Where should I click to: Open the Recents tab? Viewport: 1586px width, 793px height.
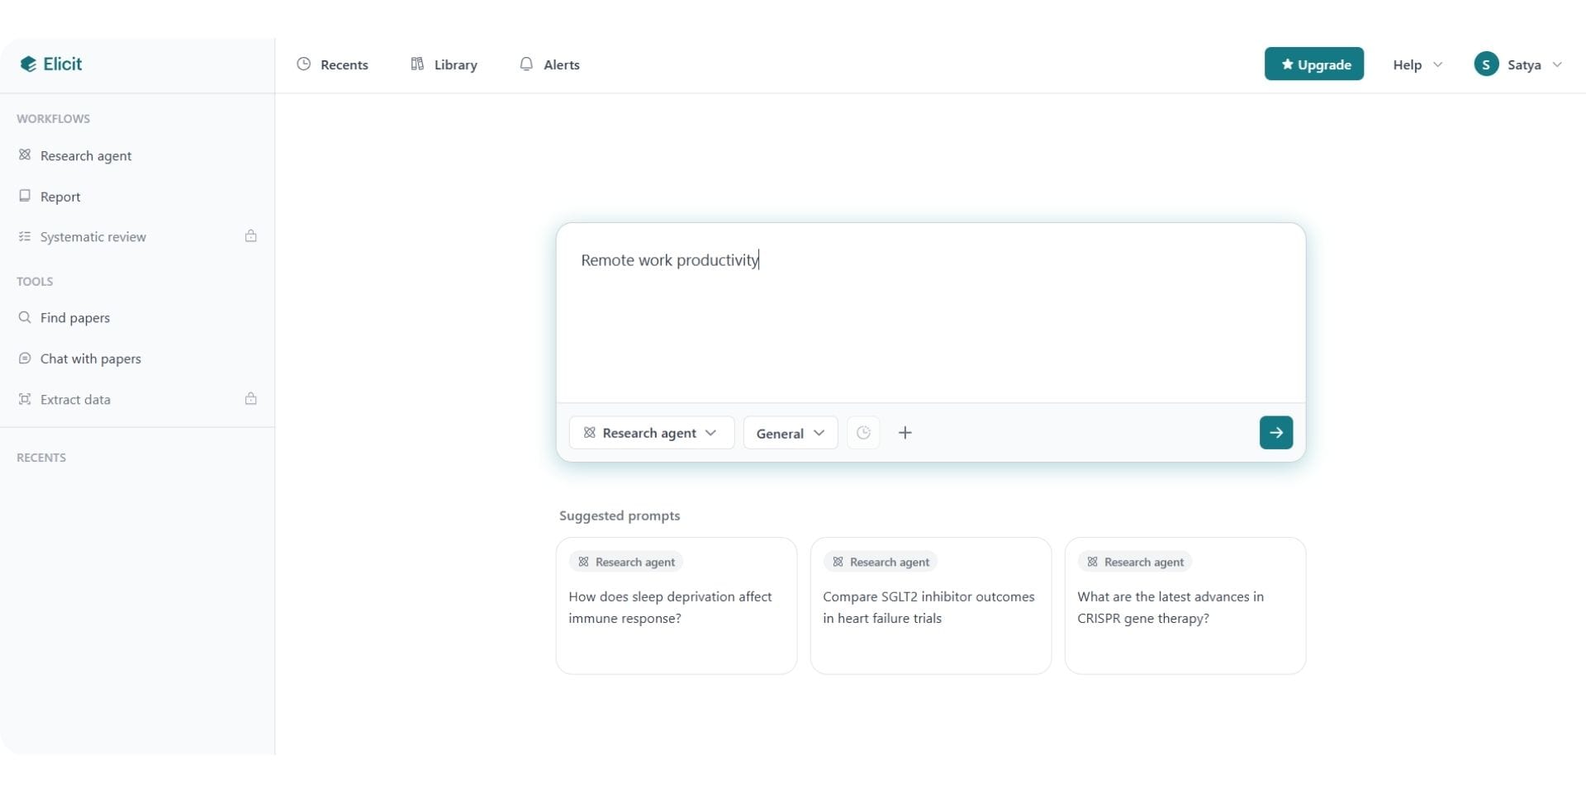(x=333, y=64)
